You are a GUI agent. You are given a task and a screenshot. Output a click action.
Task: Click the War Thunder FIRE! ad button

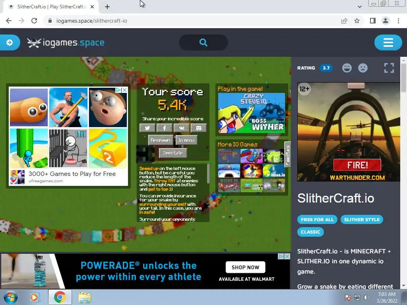(357, 165)
